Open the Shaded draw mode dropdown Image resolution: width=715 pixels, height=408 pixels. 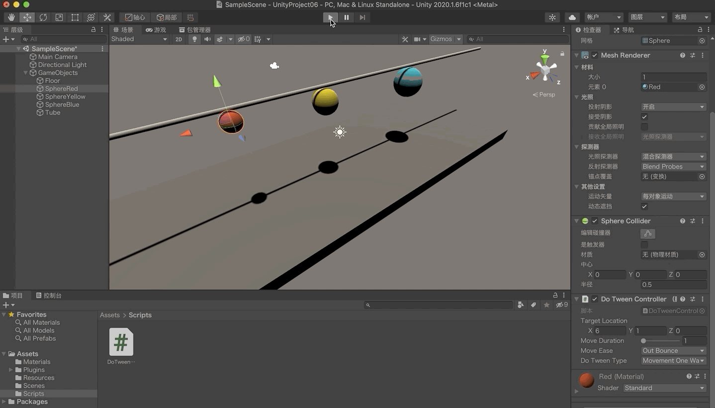coord(139,39)
